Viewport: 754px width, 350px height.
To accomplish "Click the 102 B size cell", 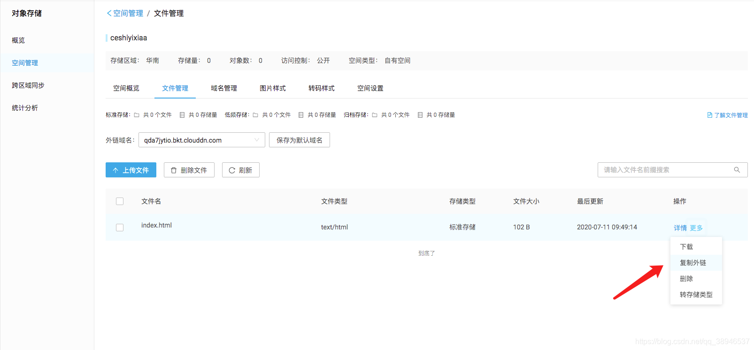I will (522, 227).
